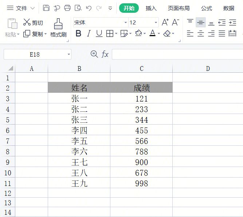Open the font size 12 dropdown
The width and height of the screenshot is (243, 217).
pyautogui.click(x=156, y=23)
